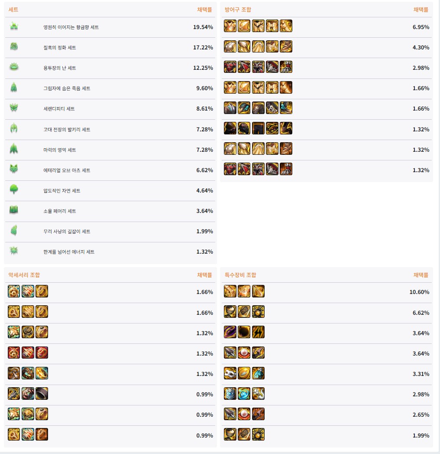
Task: Click the fox-head icon for 에테리얼 오브 아츠 세트
Action: pyautogui.click(x=14, y=169)
